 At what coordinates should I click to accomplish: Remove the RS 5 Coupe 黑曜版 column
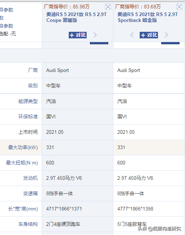108,7
